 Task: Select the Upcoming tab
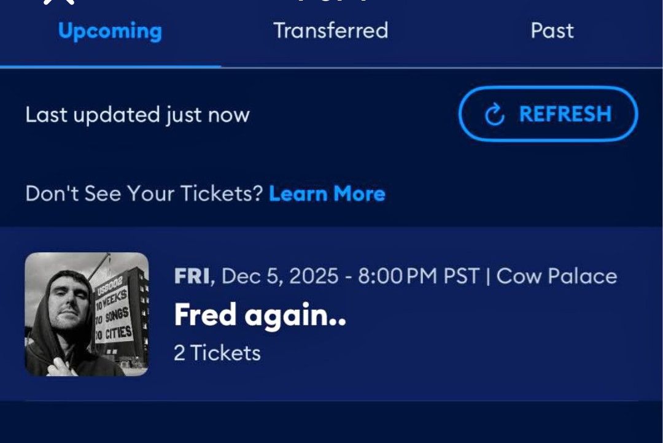click(x=109, y=31)
